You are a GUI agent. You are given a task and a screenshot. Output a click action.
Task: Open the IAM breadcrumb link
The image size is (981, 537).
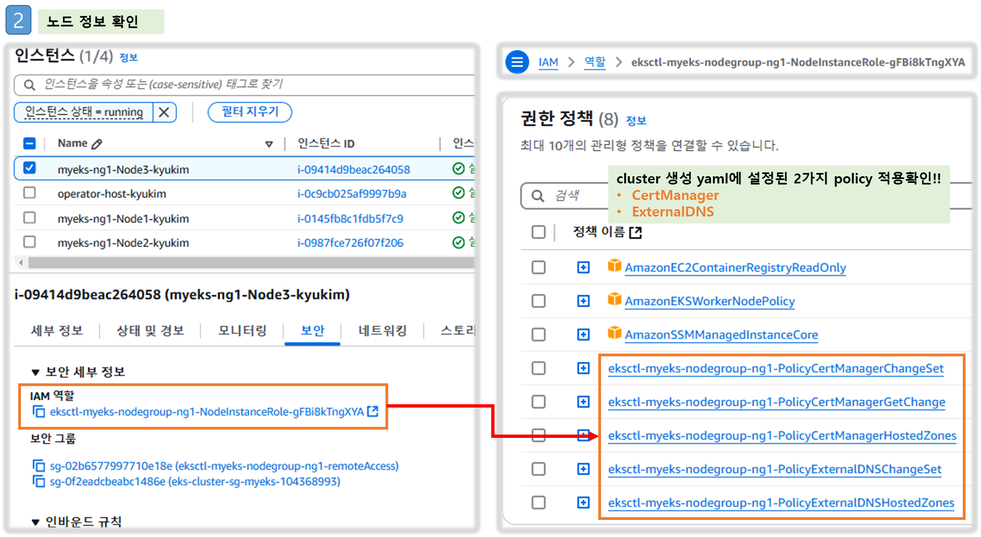[548, 62]
